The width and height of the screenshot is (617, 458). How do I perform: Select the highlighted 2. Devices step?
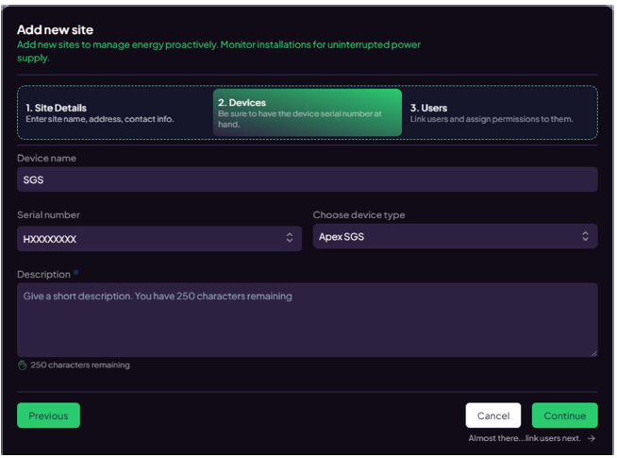click(x=308, y=112)
